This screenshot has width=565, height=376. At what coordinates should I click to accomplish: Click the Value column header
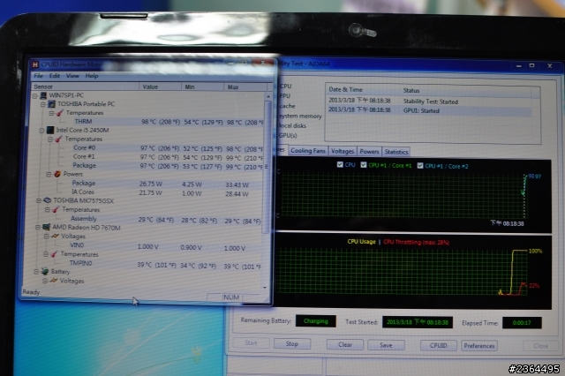pyautogui.click(x=160, y=86)
